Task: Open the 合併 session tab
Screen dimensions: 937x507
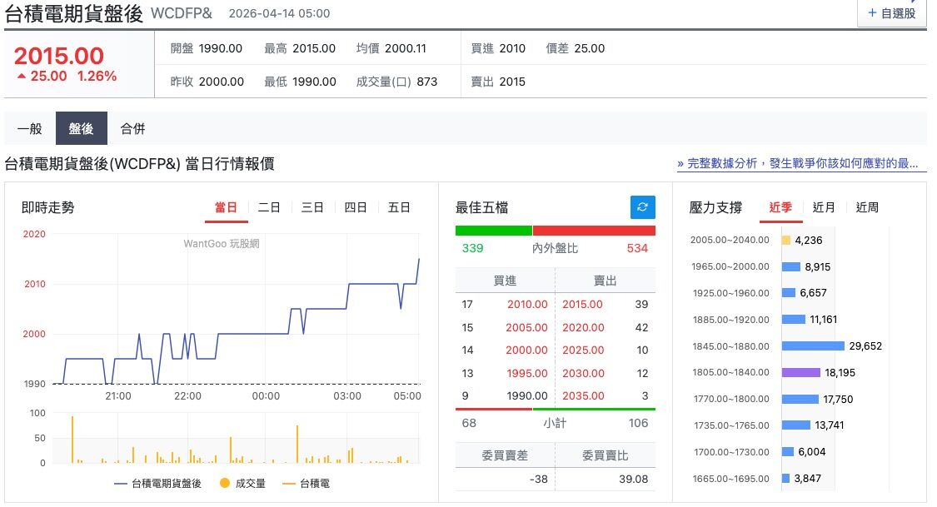Action: tap(132, 128)
